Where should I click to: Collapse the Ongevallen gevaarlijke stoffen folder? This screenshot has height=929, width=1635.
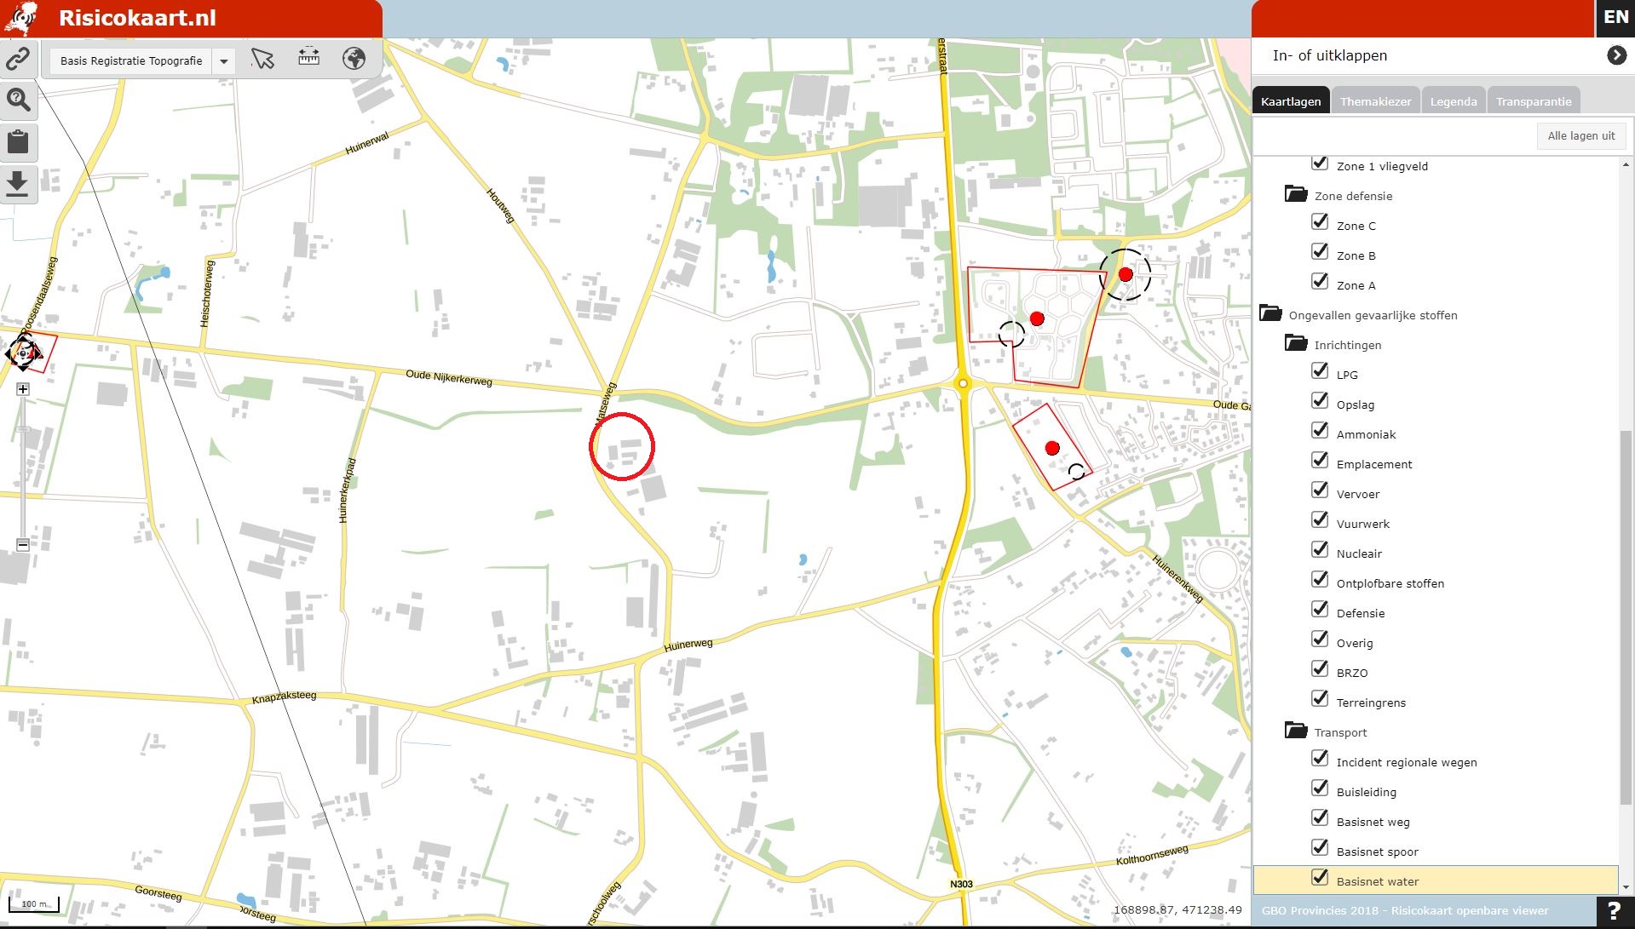[x=1270, y=313]
